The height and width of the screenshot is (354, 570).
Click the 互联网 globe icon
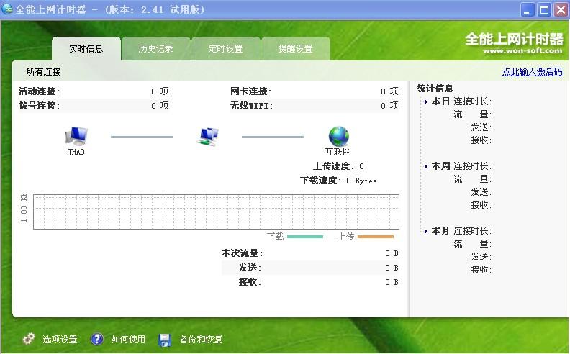338,136
